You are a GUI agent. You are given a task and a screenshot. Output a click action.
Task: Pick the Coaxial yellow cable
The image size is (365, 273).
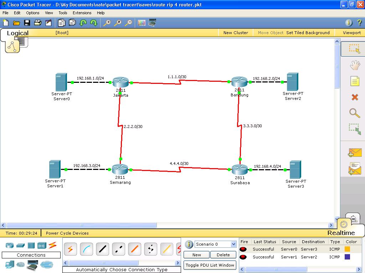point(167,249)
